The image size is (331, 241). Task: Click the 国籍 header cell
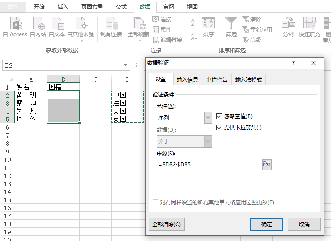[x=63, y=87]
